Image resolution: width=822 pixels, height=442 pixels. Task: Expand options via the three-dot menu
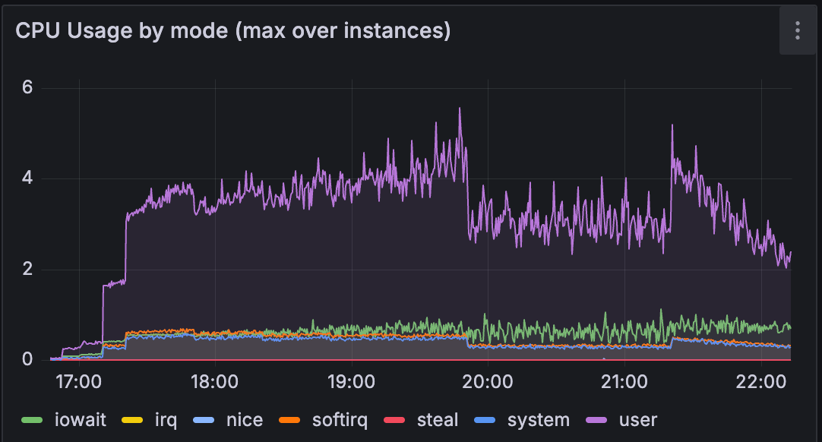(x=797, y=31)
